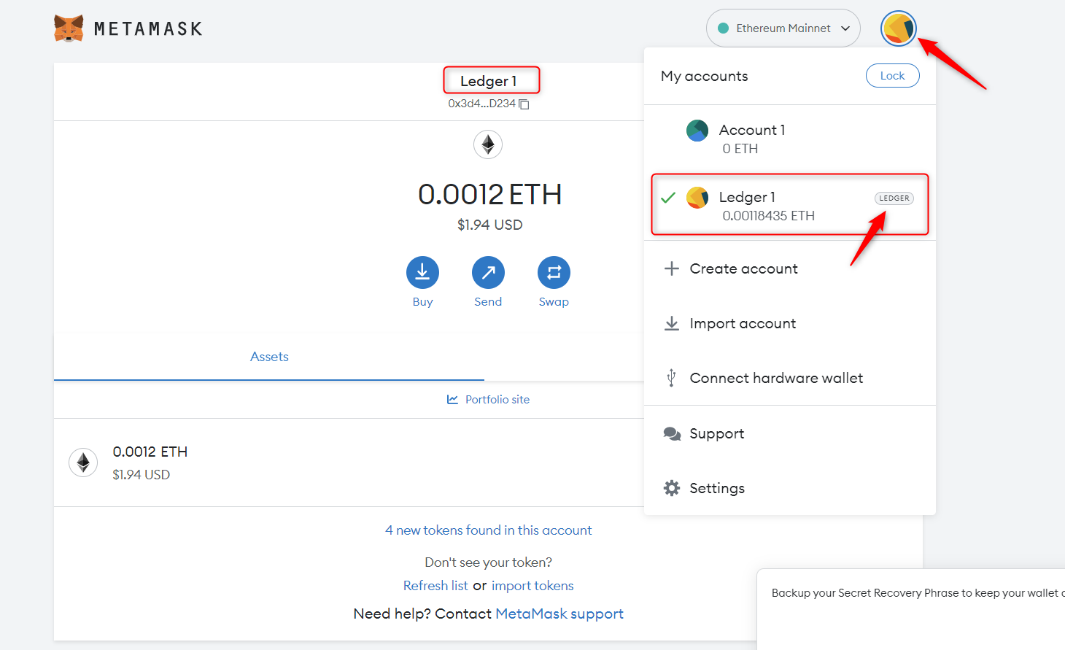The width and height of the screenshot is (1065, 650).
Task: Open the Swap tokens icon
Action: point(554,273)
